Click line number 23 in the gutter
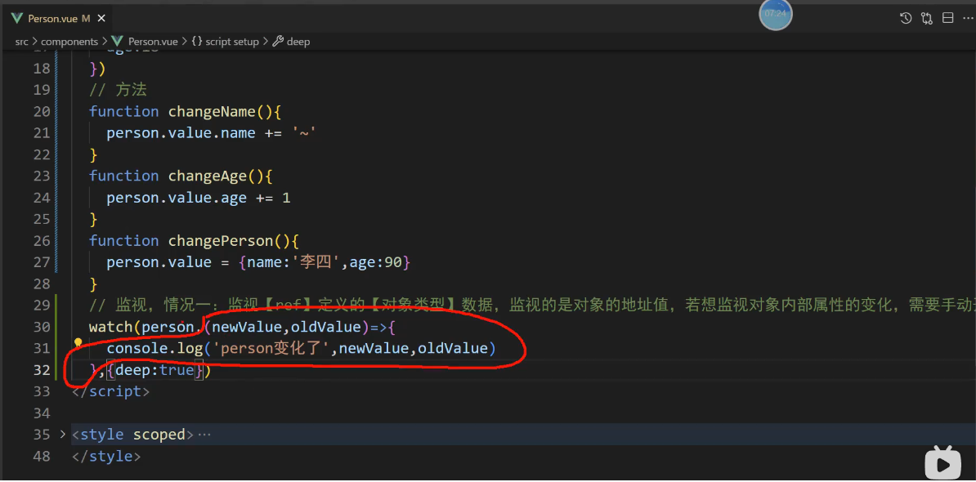The width and height of the screenshot is (976, 482). point(40,176)
